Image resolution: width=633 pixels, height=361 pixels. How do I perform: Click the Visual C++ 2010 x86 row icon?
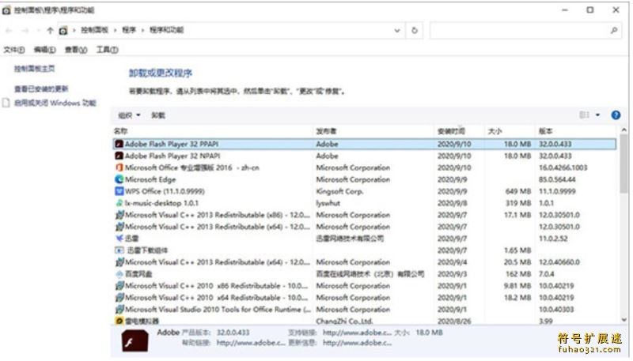point(119,286)
